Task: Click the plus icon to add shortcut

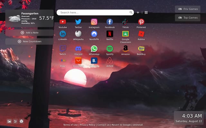Action: tap(138, 12)
